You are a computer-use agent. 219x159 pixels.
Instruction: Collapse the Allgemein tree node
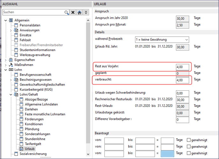[6, 20]
